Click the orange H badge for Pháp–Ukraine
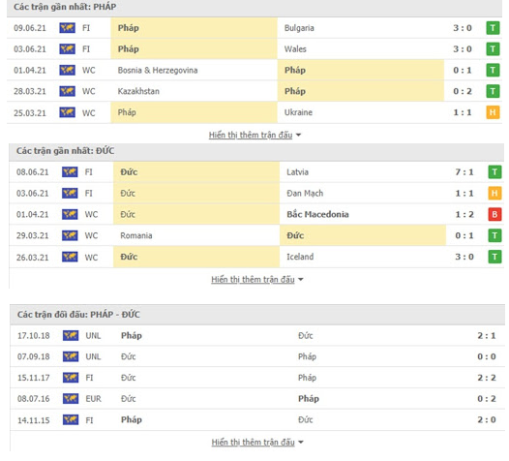Screen dimensions: 509x461 click(493, 112)
